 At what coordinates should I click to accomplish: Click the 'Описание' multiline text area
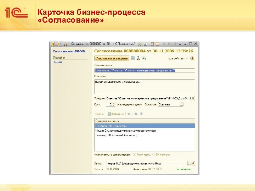point(144,87)
